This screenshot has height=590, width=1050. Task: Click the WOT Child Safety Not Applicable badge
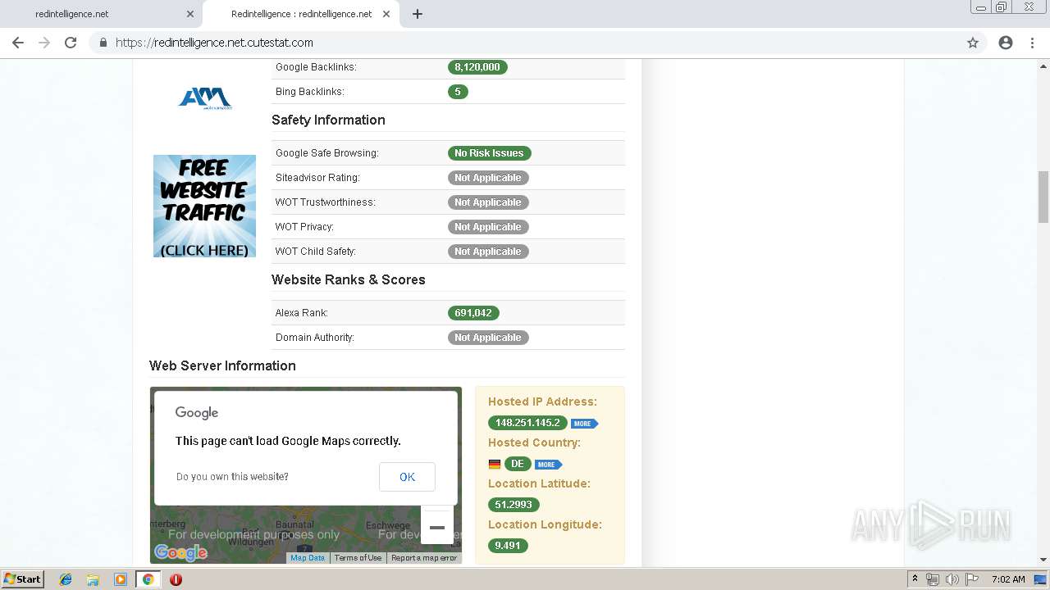[x=488, y=252]
